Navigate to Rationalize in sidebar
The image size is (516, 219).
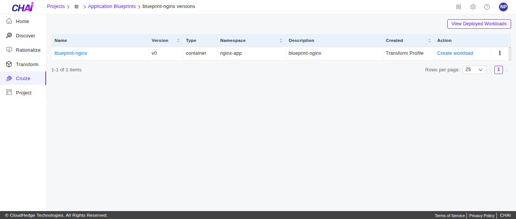(28, 50)
